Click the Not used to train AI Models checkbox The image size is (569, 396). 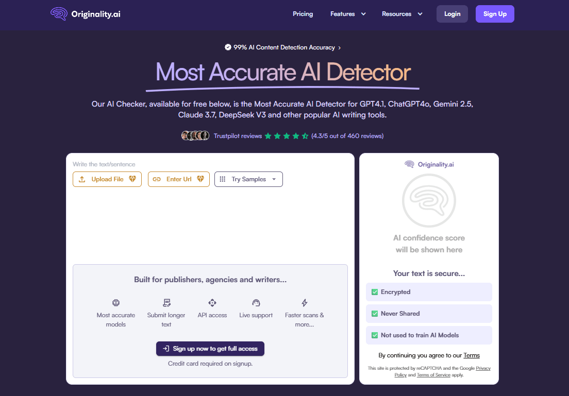(375, 335)
